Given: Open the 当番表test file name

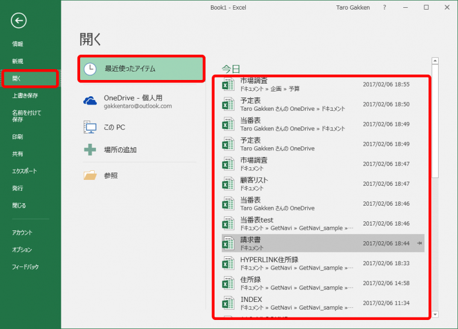Looking at the screenshot, I should 257,220.
